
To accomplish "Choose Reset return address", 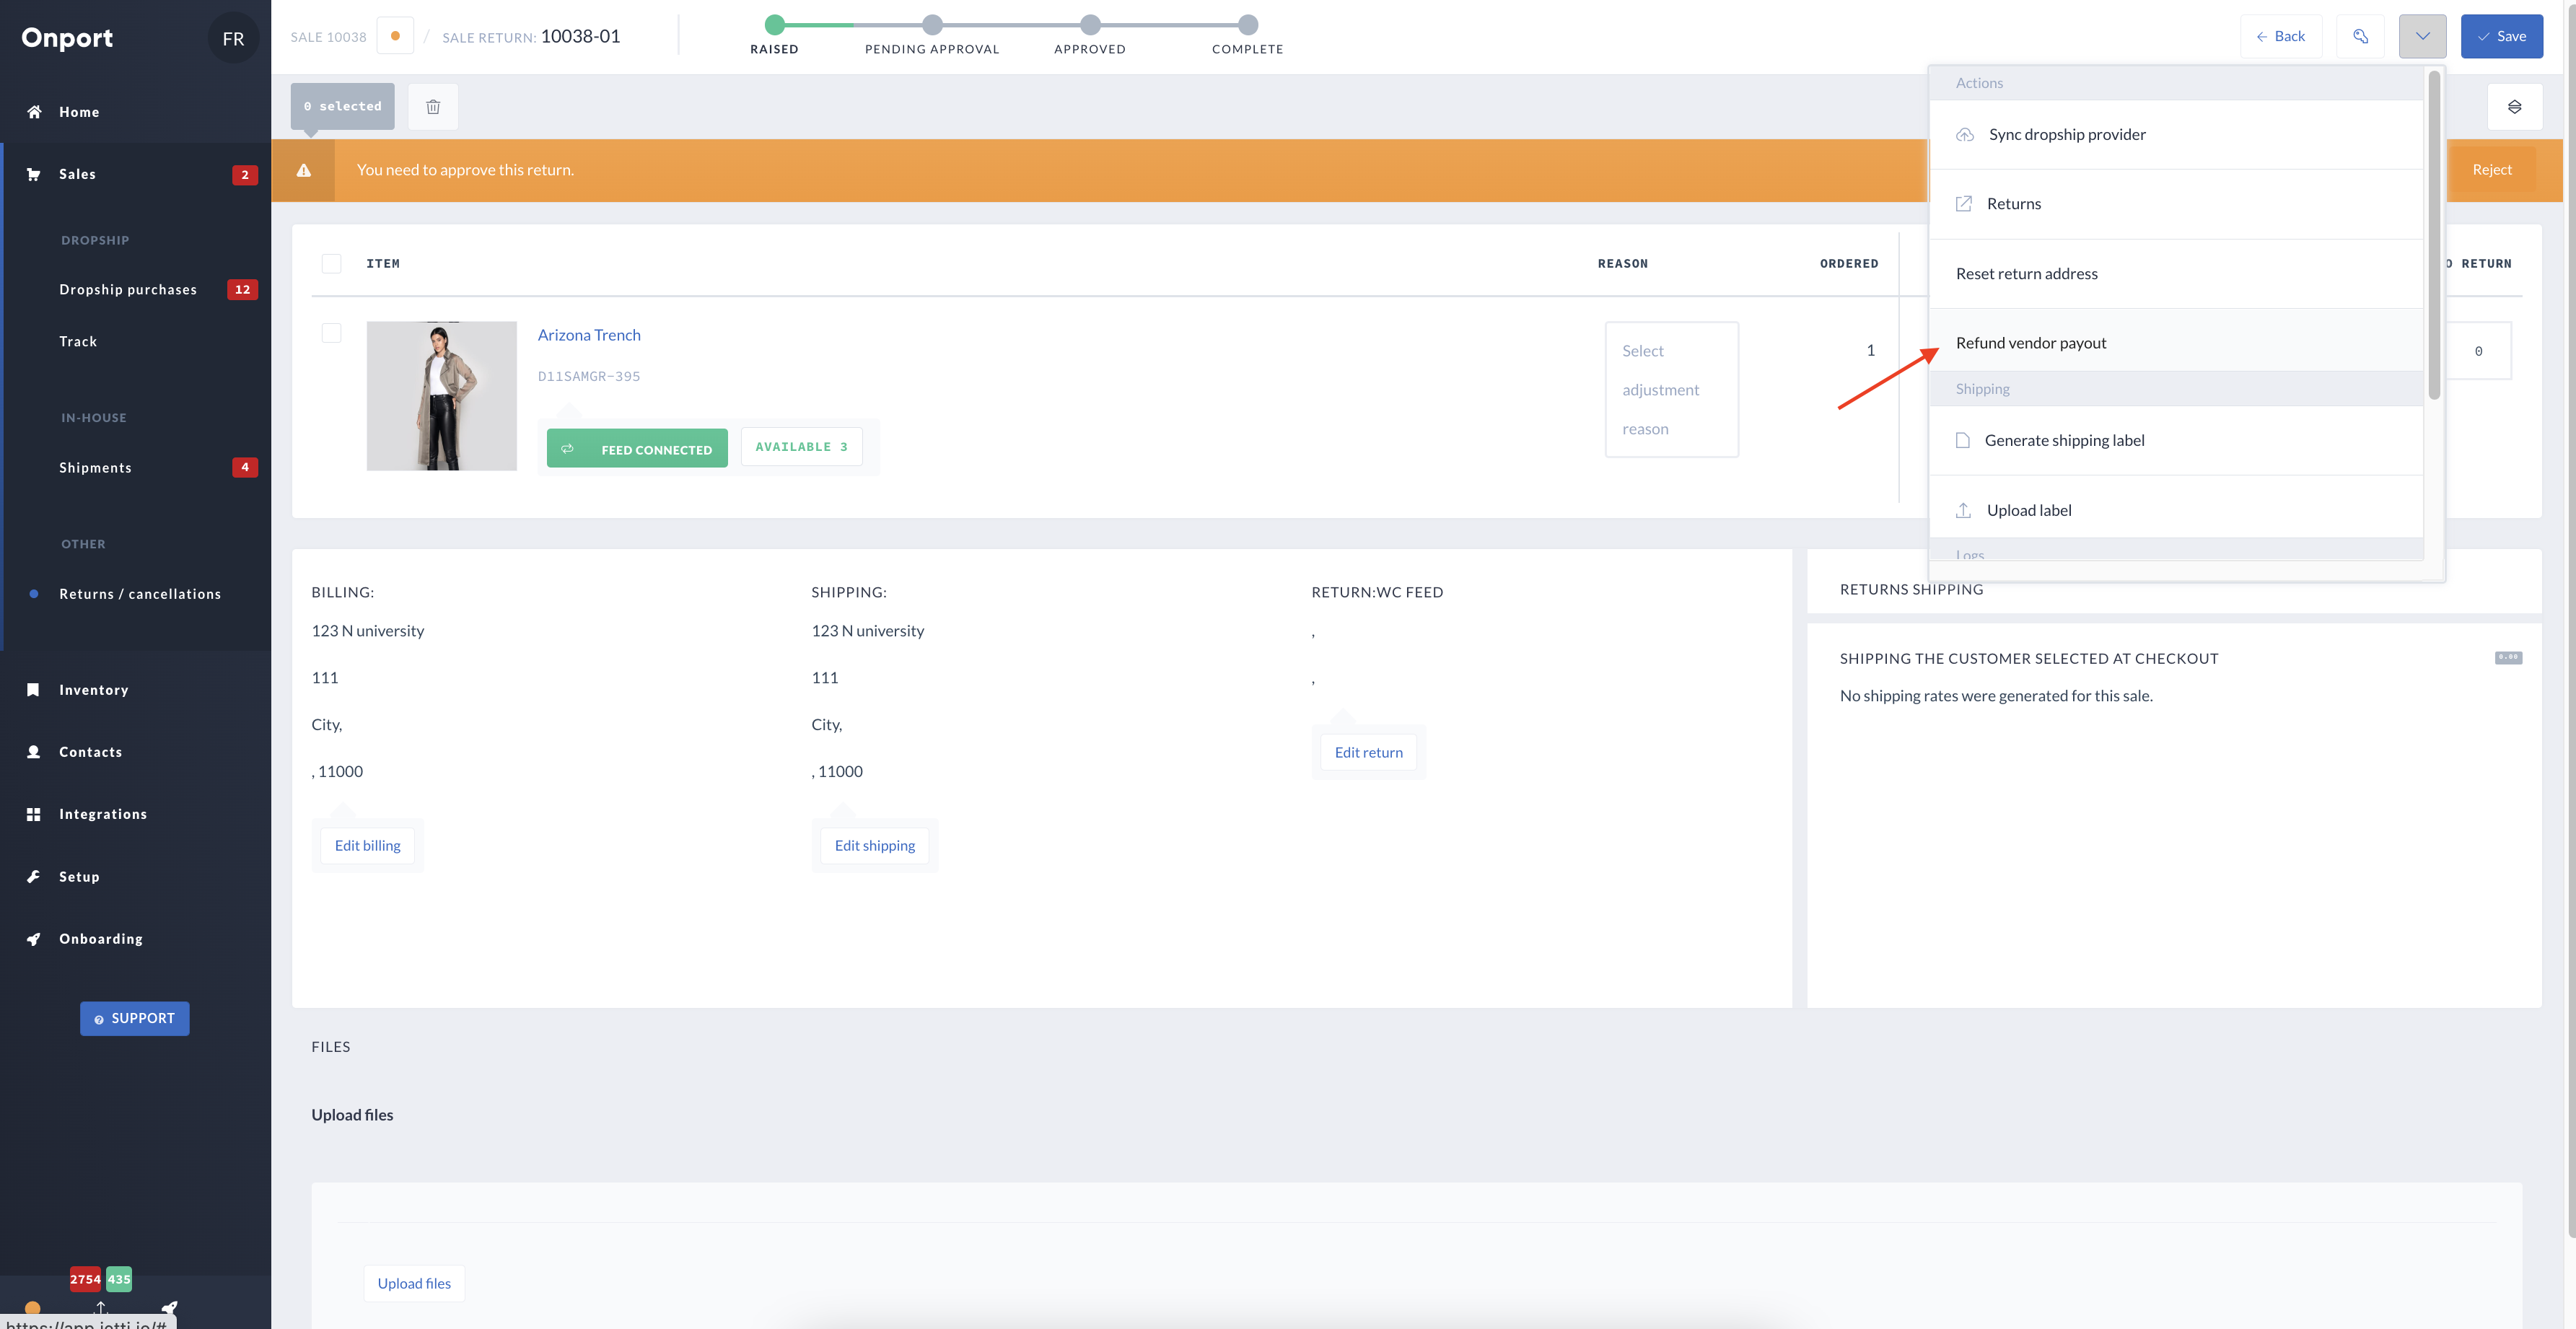I will [x=2176, y=274].
